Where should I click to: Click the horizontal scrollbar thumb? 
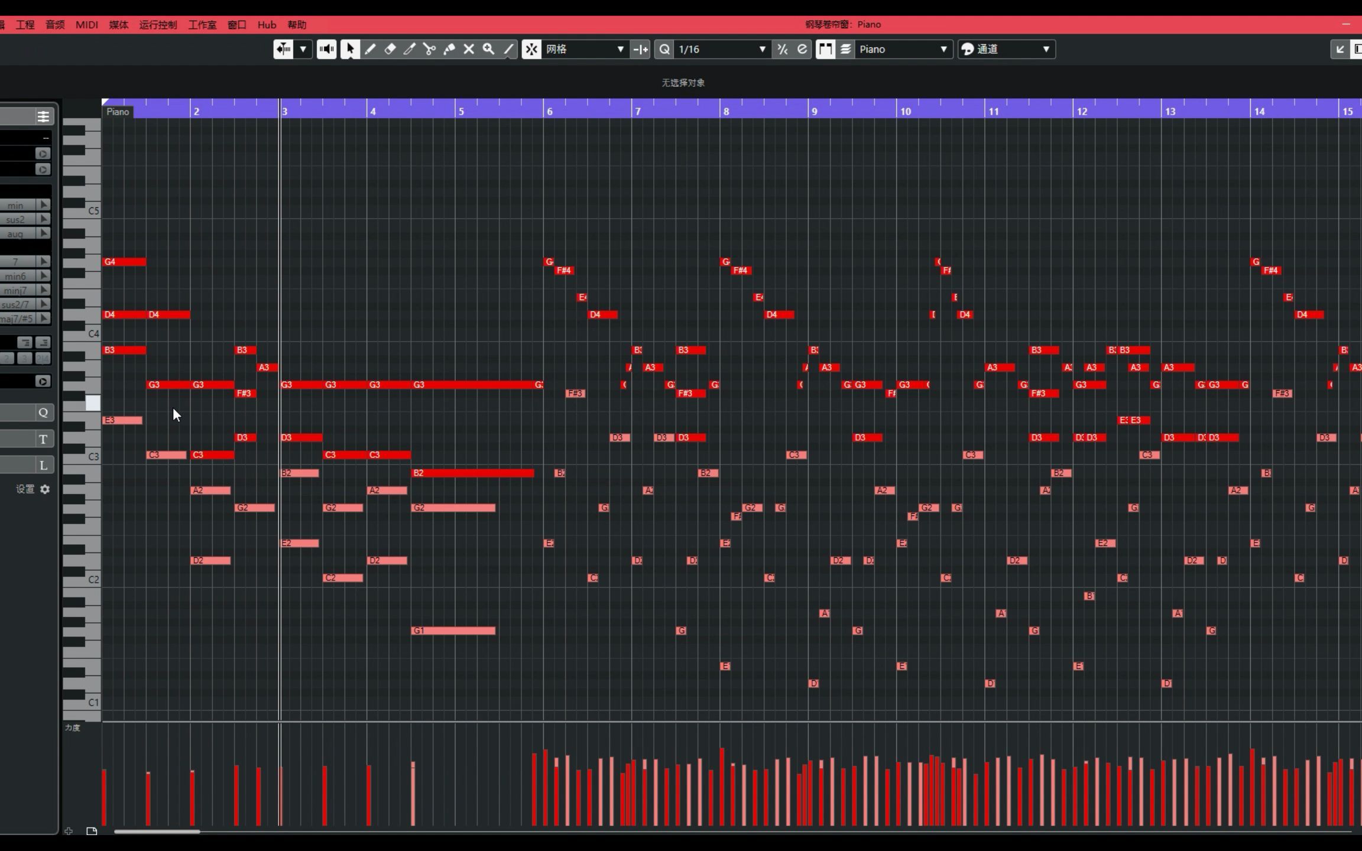coord(157,831)
